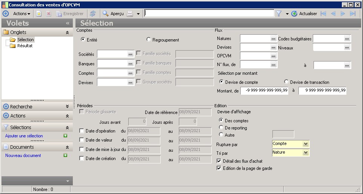The width and height of the screenshot is (363, 194).
Task: Select the Regroupement radio button
Action: click(x=149, y=40)
